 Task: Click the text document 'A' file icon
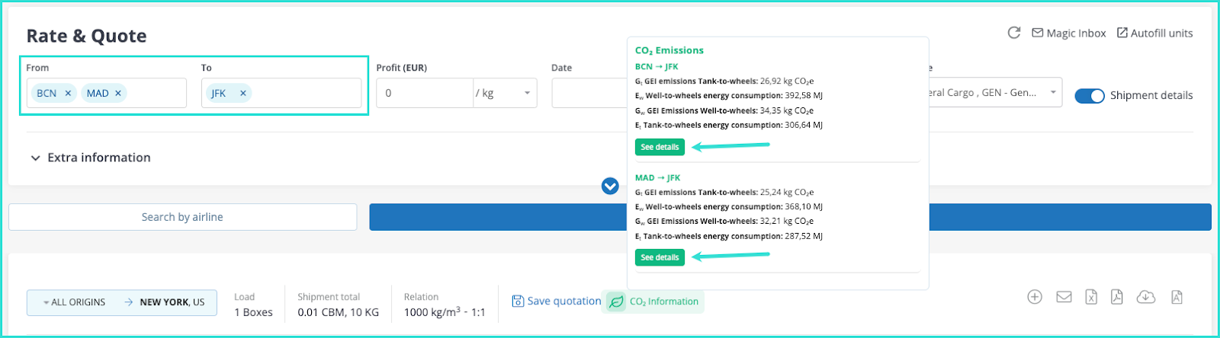[1177, 297]
